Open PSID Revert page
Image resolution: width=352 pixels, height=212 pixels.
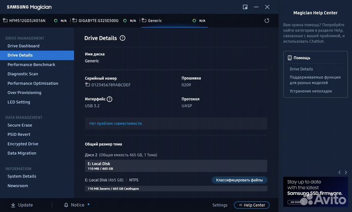click(x=19, y=135)
